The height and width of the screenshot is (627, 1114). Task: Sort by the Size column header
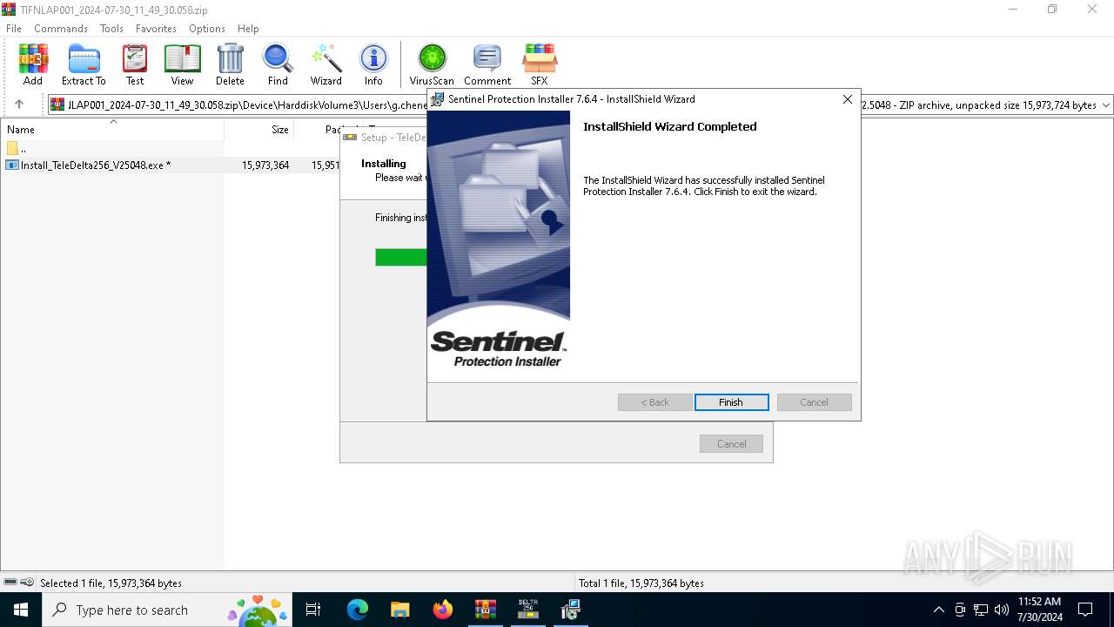tap(259, 129)
